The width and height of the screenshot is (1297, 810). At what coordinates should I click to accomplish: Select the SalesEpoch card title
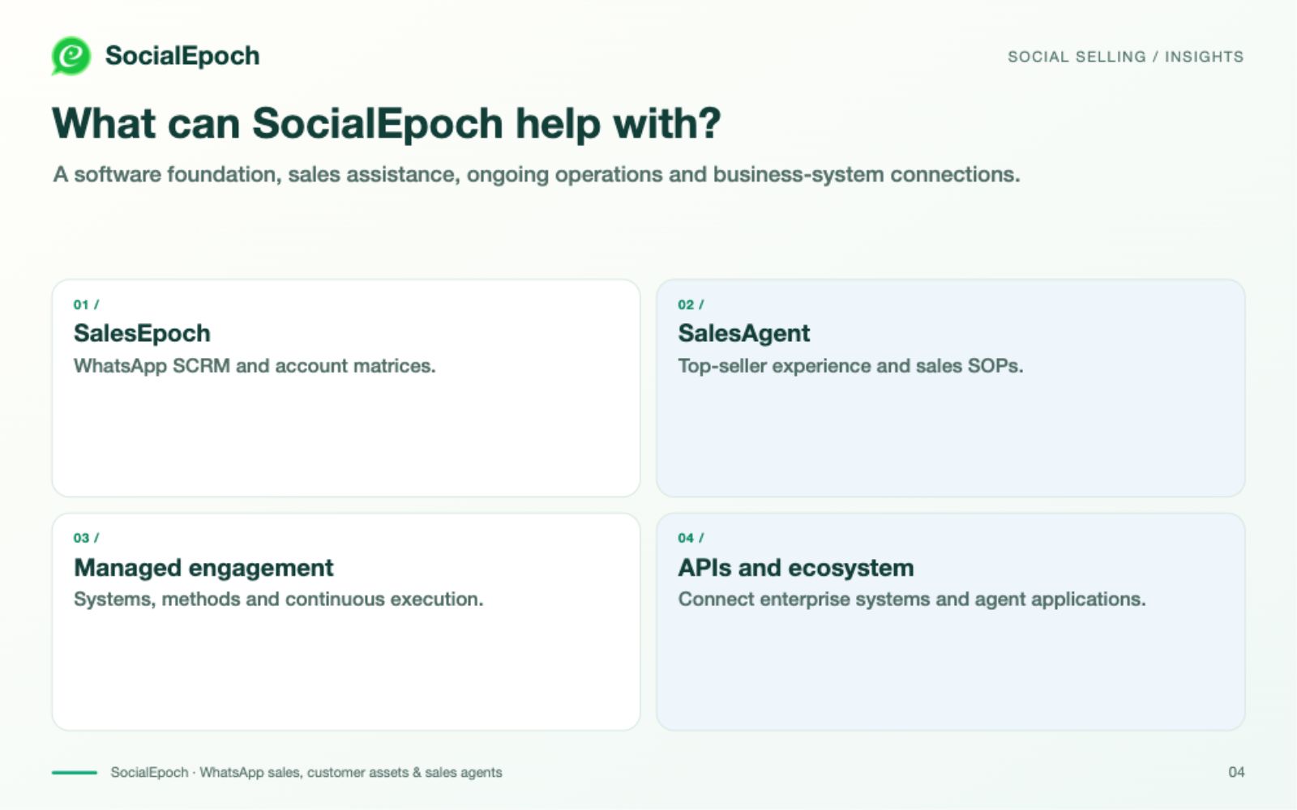pos(142,333)
